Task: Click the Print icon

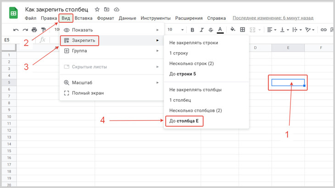Action: (x=34, y=30)
